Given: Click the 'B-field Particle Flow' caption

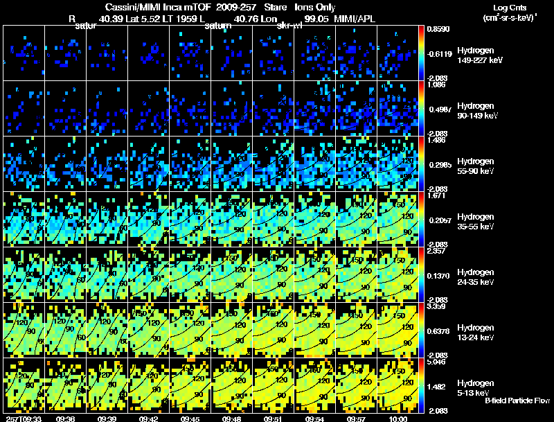Looking at the screenshot, I should click(x=517, y=401).
